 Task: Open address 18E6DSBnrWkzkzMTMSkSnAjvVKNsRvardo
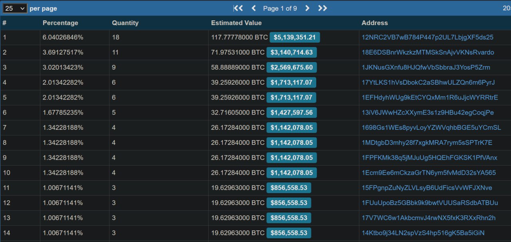point(428,53)
